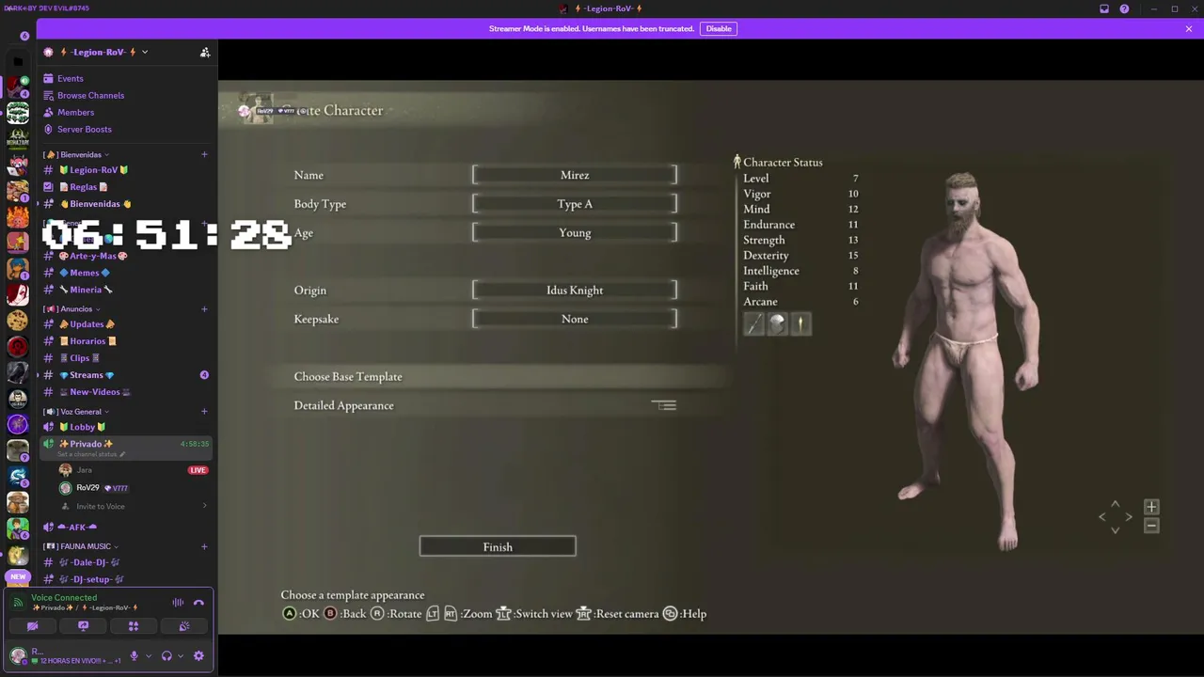
Task: Click the Voice Connected status text
Action: click(64, 598)
